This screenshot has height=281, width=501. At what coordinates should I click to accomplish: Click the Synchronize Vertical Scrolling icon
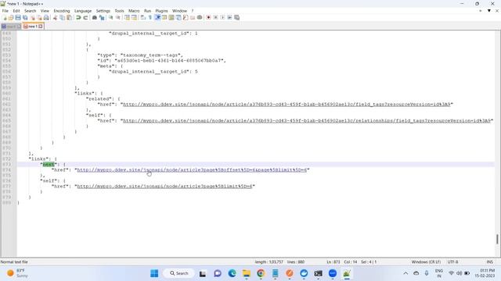click(x=127, y=17)
